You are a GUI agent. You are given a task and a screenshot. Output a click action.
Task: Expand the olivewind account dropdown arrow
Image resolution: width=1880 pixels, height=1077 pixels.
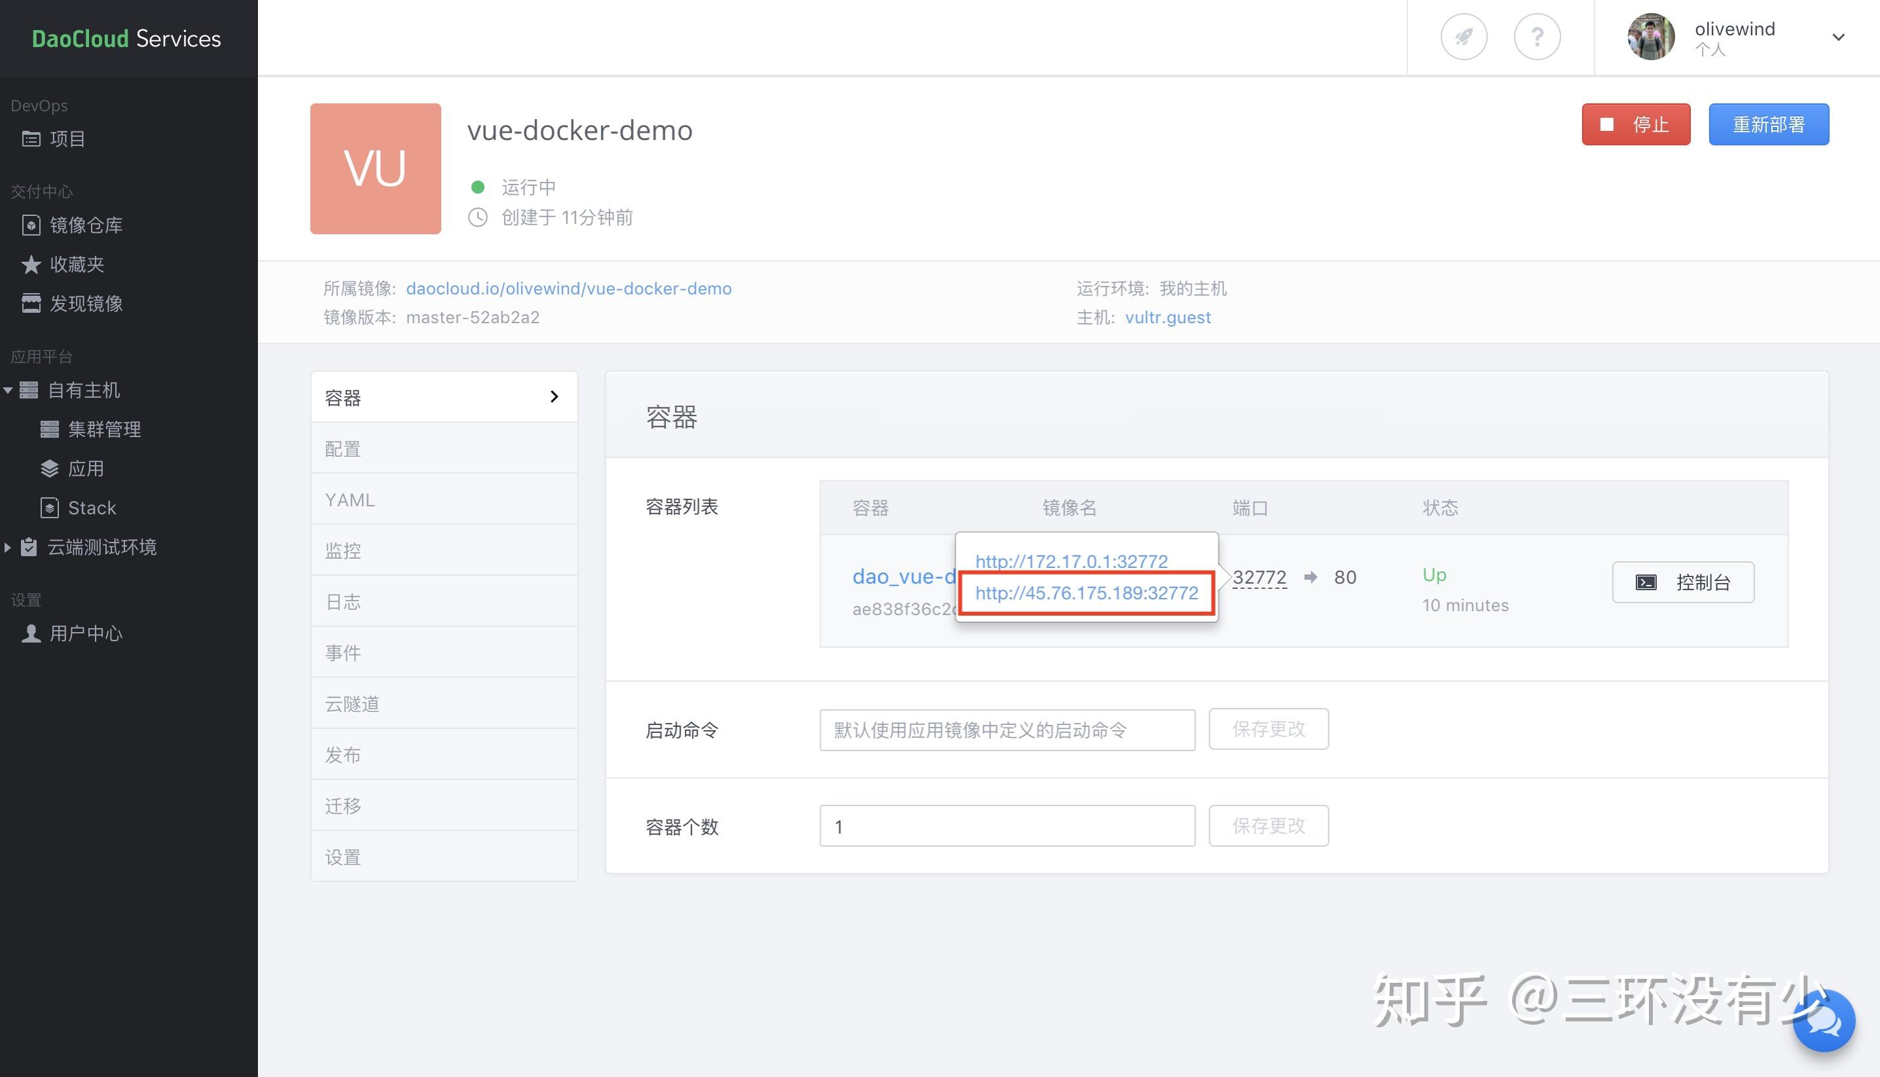[x=1838, y=37]
